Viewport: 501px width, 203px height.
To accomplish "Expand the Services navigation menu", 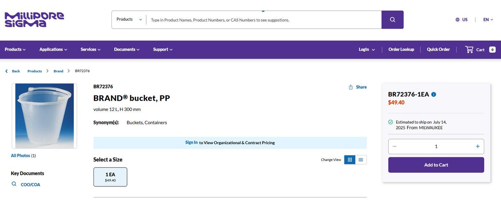I will (x=91, y=50).
